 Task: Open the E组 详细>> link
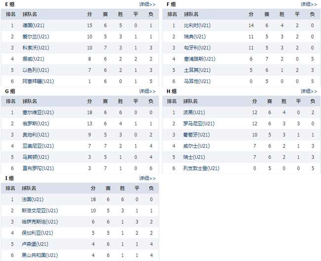pos(147,4)
